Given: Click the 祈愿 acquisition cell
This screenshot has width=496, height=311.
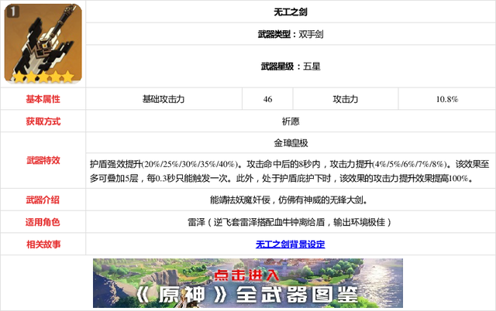Looking at the screenshot, I should click(x=291, y=121).
